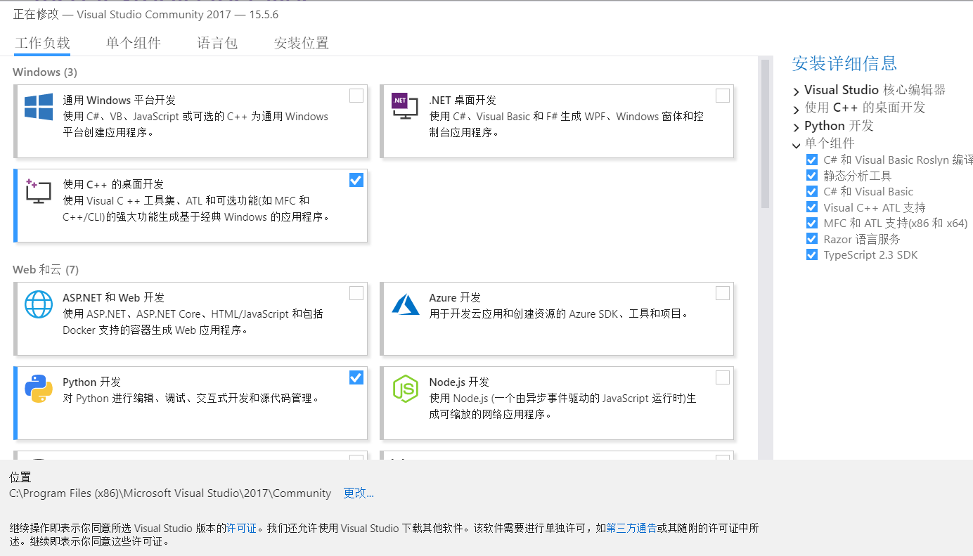
Task: Uncheck the TypeScript 2.3 SDK checkbox
Action: pyautogui.click(x=812, y=255)
